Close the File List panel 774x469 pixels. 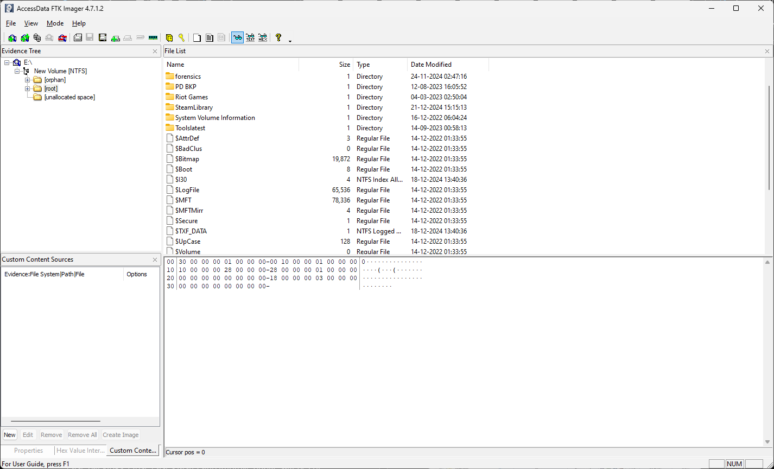pos(767,51)
